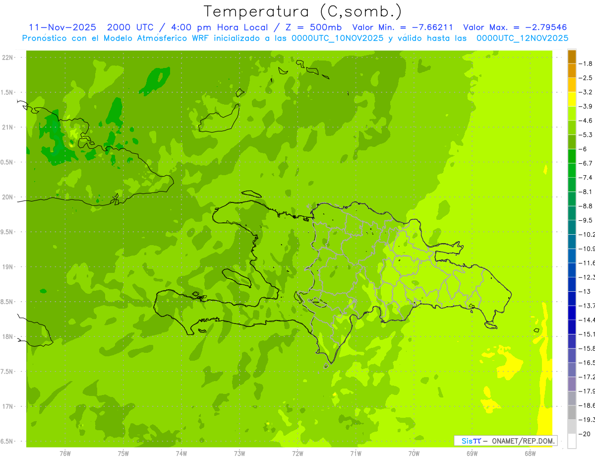Click the 19N latitude axis label
This screenshot has width=595, height=460.
click(7, 267)
